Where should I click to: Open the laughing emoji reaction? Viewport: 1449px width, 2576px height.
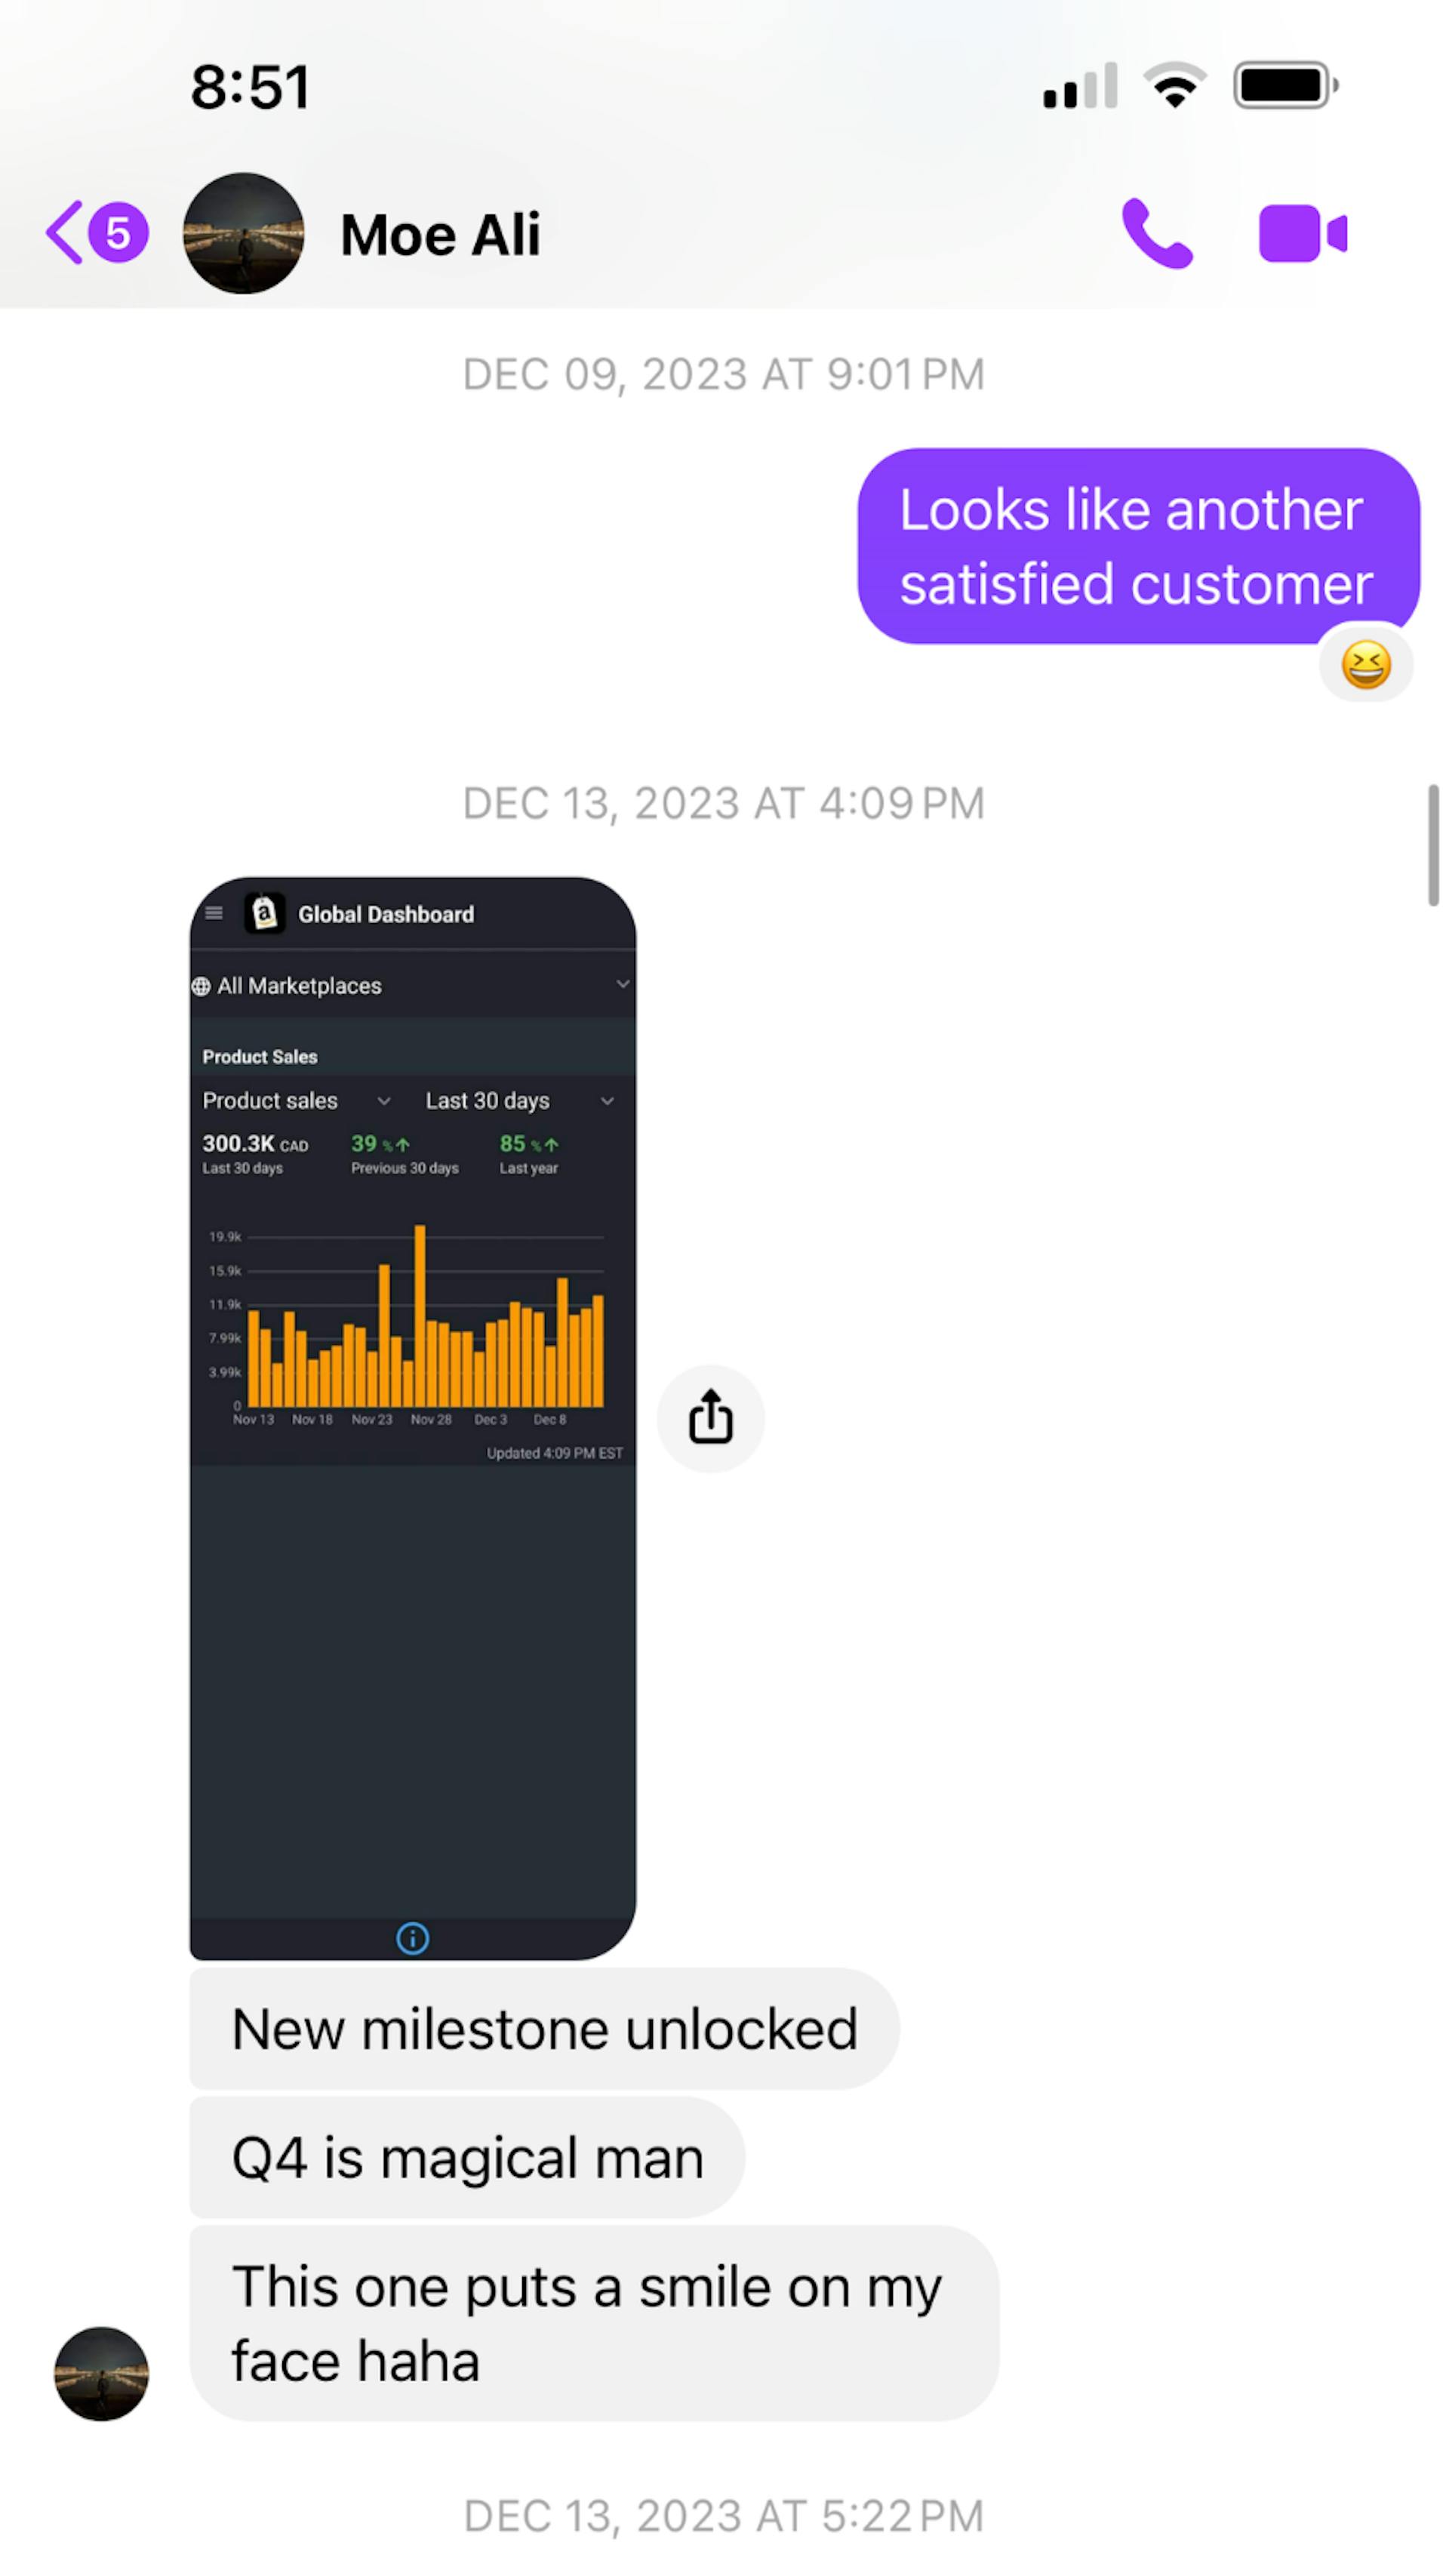(x=1365, y=665)
